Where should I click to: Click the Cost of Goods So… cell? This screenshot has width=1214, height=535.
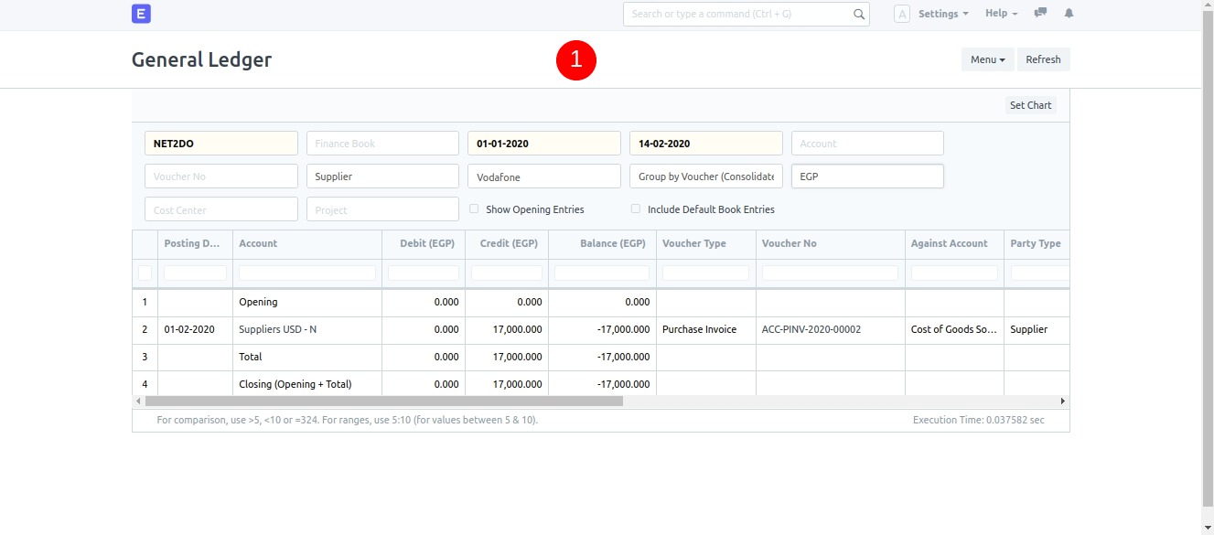[x=954, y=329]
